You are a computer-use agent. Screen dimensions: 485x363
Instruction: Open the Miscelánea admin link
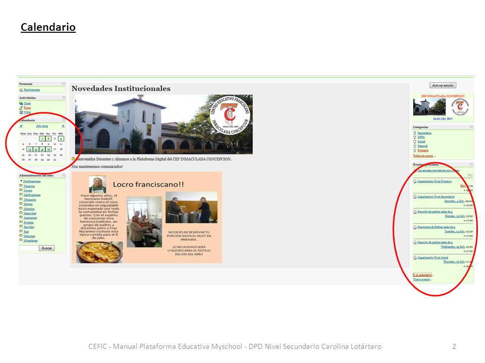(30, 240)
